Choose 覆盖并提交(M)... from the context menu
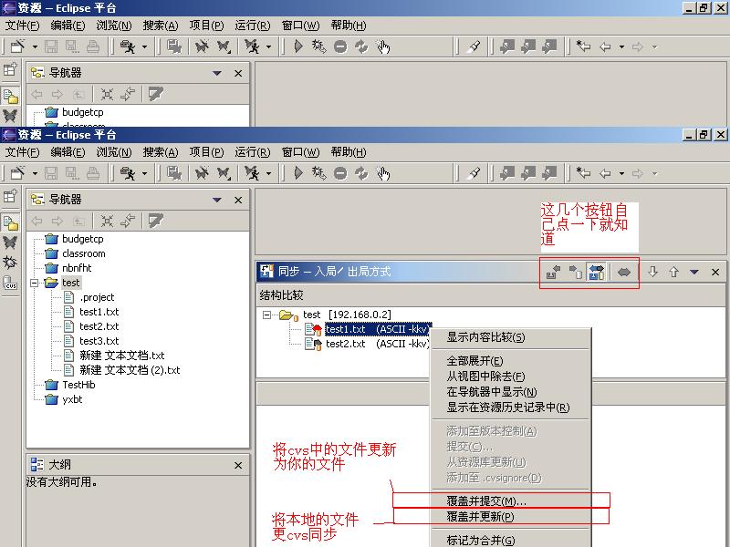Viewport: 730px width, 547px height. pos(510,501)
